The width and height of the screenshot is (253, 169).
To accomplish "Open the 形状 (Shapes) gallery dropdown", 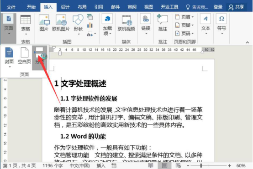I will click(x=78, y=25).
